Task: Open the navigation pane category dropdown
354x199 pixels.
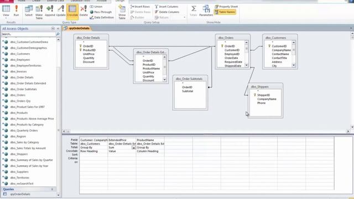Action: click(53, 28)
